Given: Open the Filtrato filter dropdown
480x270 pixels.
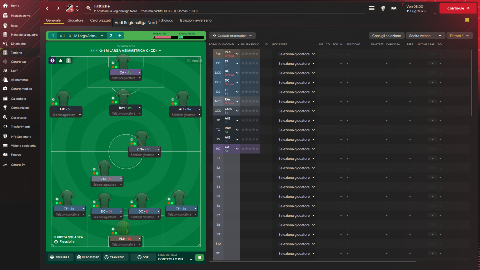Looking at the screenshot, I should (x=459, y=35).
